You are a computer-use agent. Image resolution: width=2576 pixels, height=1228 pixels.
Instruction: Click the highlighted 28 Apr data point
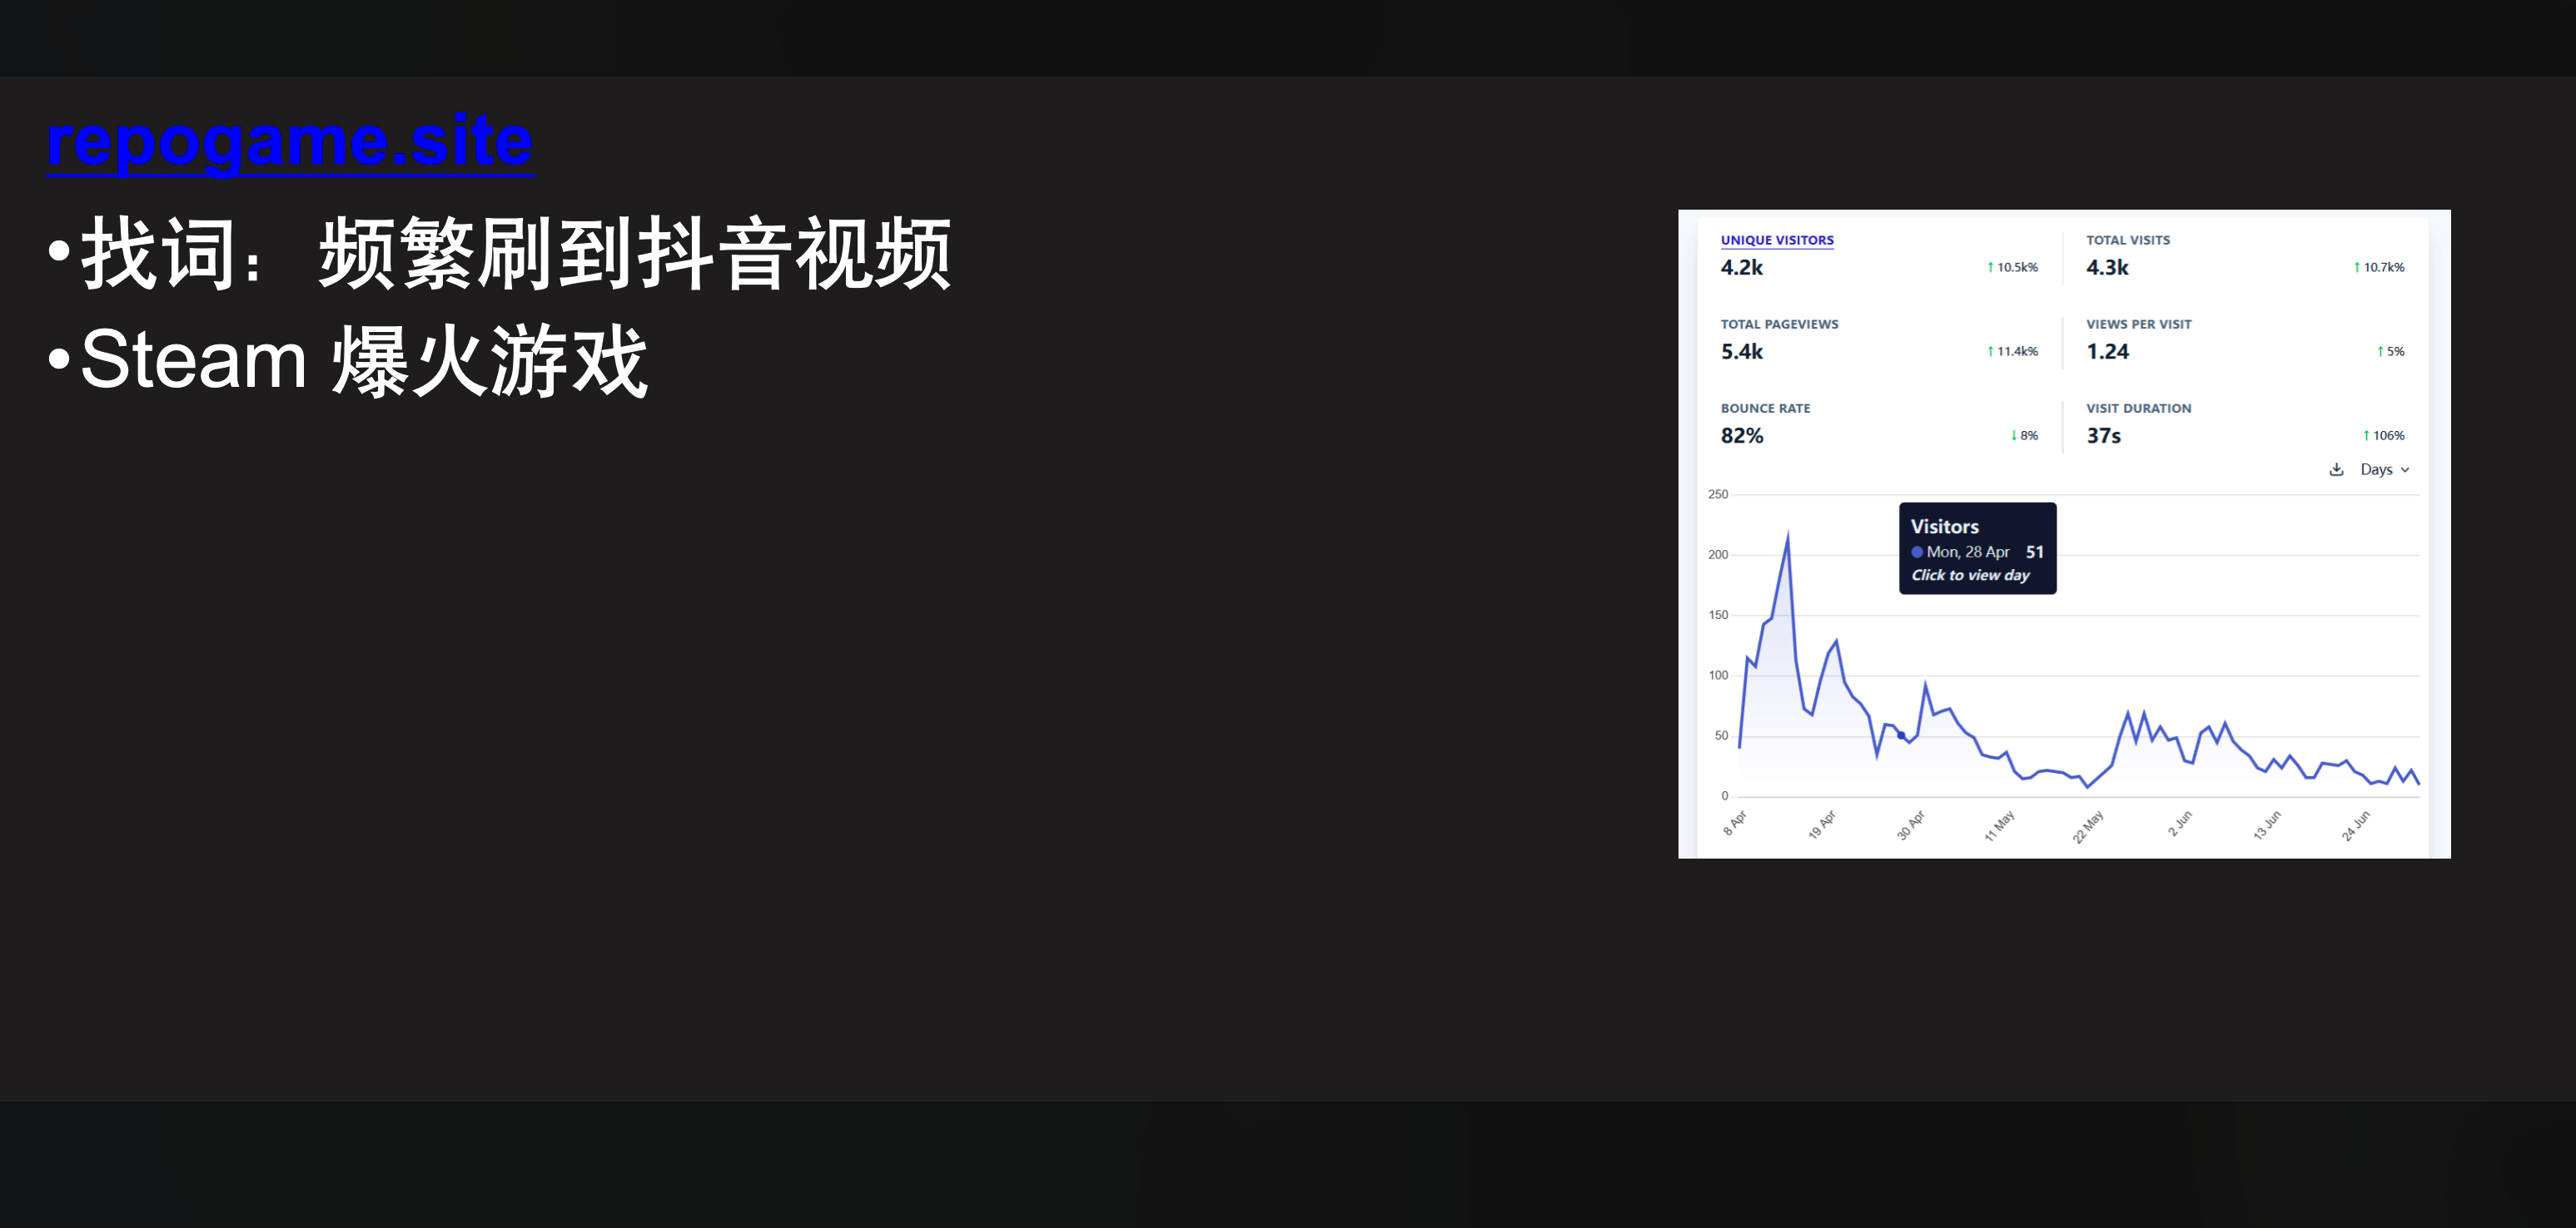(1901, 735)
